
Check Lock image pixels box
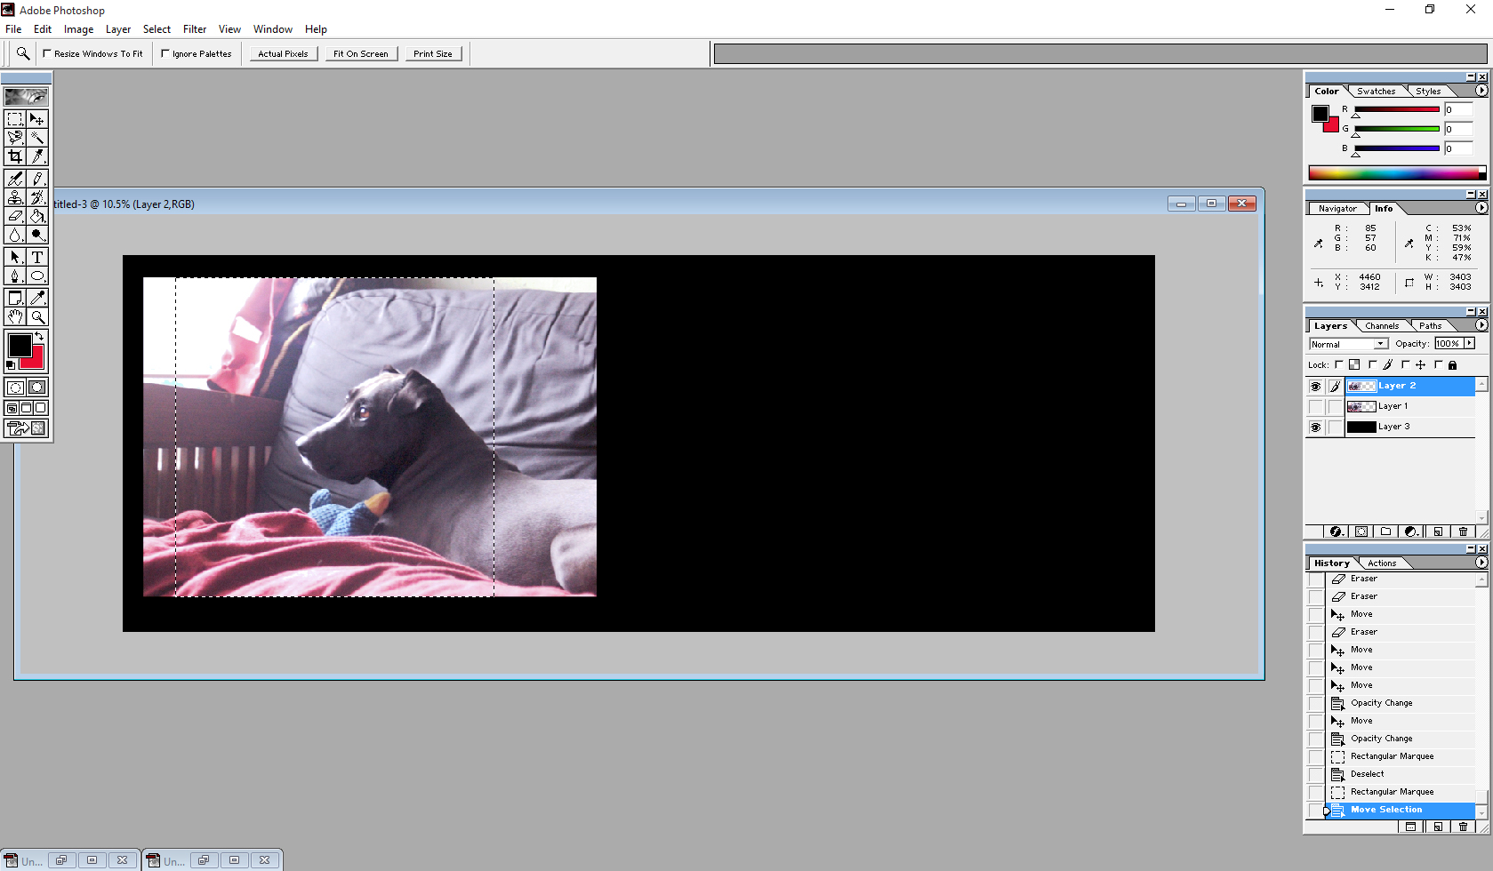coord(1373,364)
